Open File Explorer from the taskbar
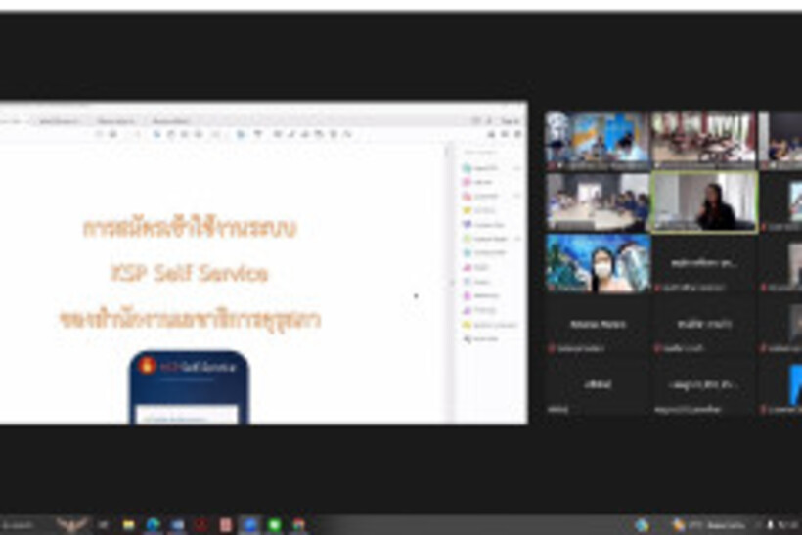Screen dimensions: 802x535 pyautogui.click(x=128, y=525)
